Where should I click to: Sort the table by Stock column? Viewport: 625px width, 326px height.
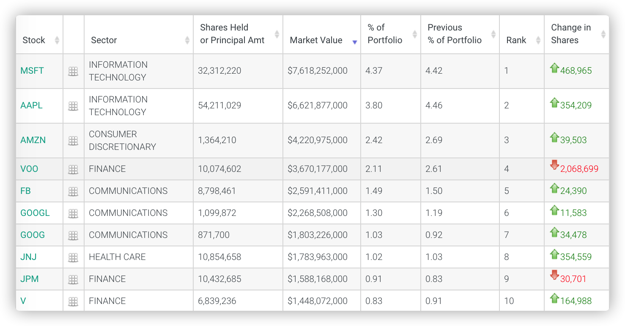coord(39,35)
